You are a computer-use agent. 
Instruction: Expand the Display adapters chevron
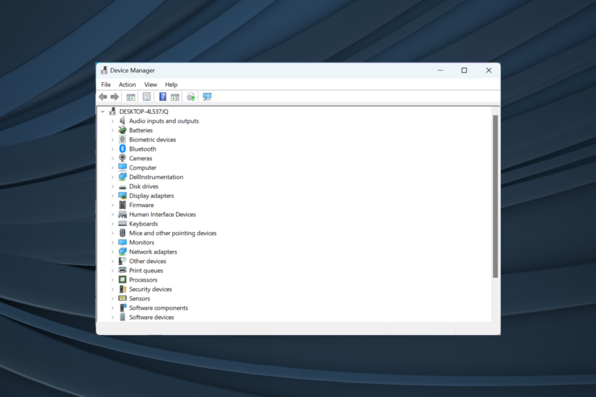112,196
